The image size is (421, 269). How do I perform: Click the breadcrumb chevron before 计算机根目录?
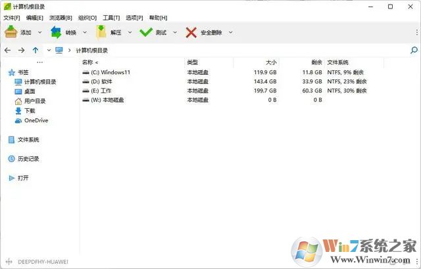point(69,50)
